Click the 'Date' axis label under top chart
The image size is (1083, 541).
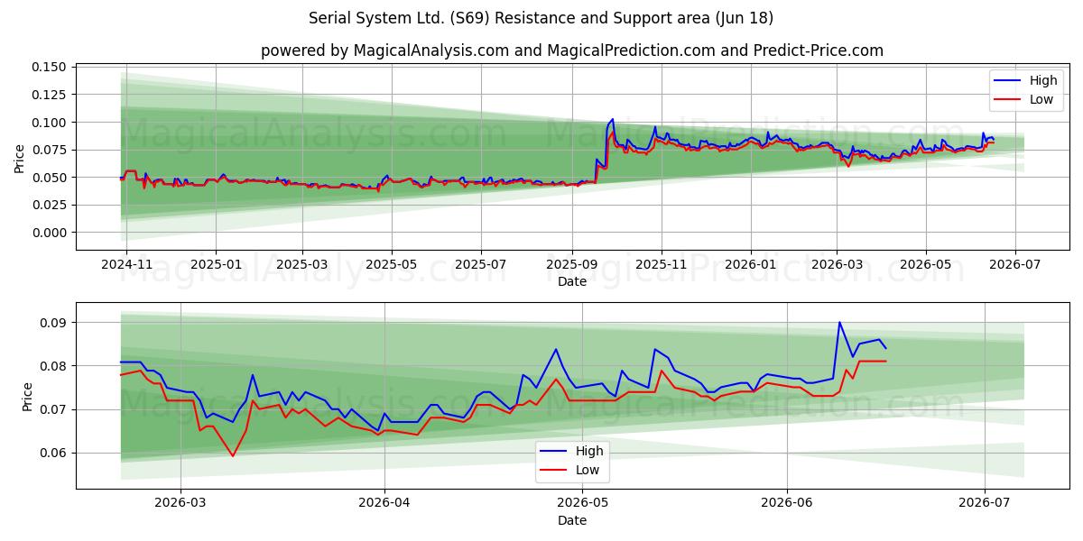571,281
